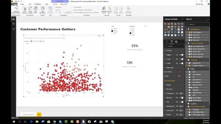Open the Non-Outlier color swatch
The image size is (221, 124).
(180, 72)
